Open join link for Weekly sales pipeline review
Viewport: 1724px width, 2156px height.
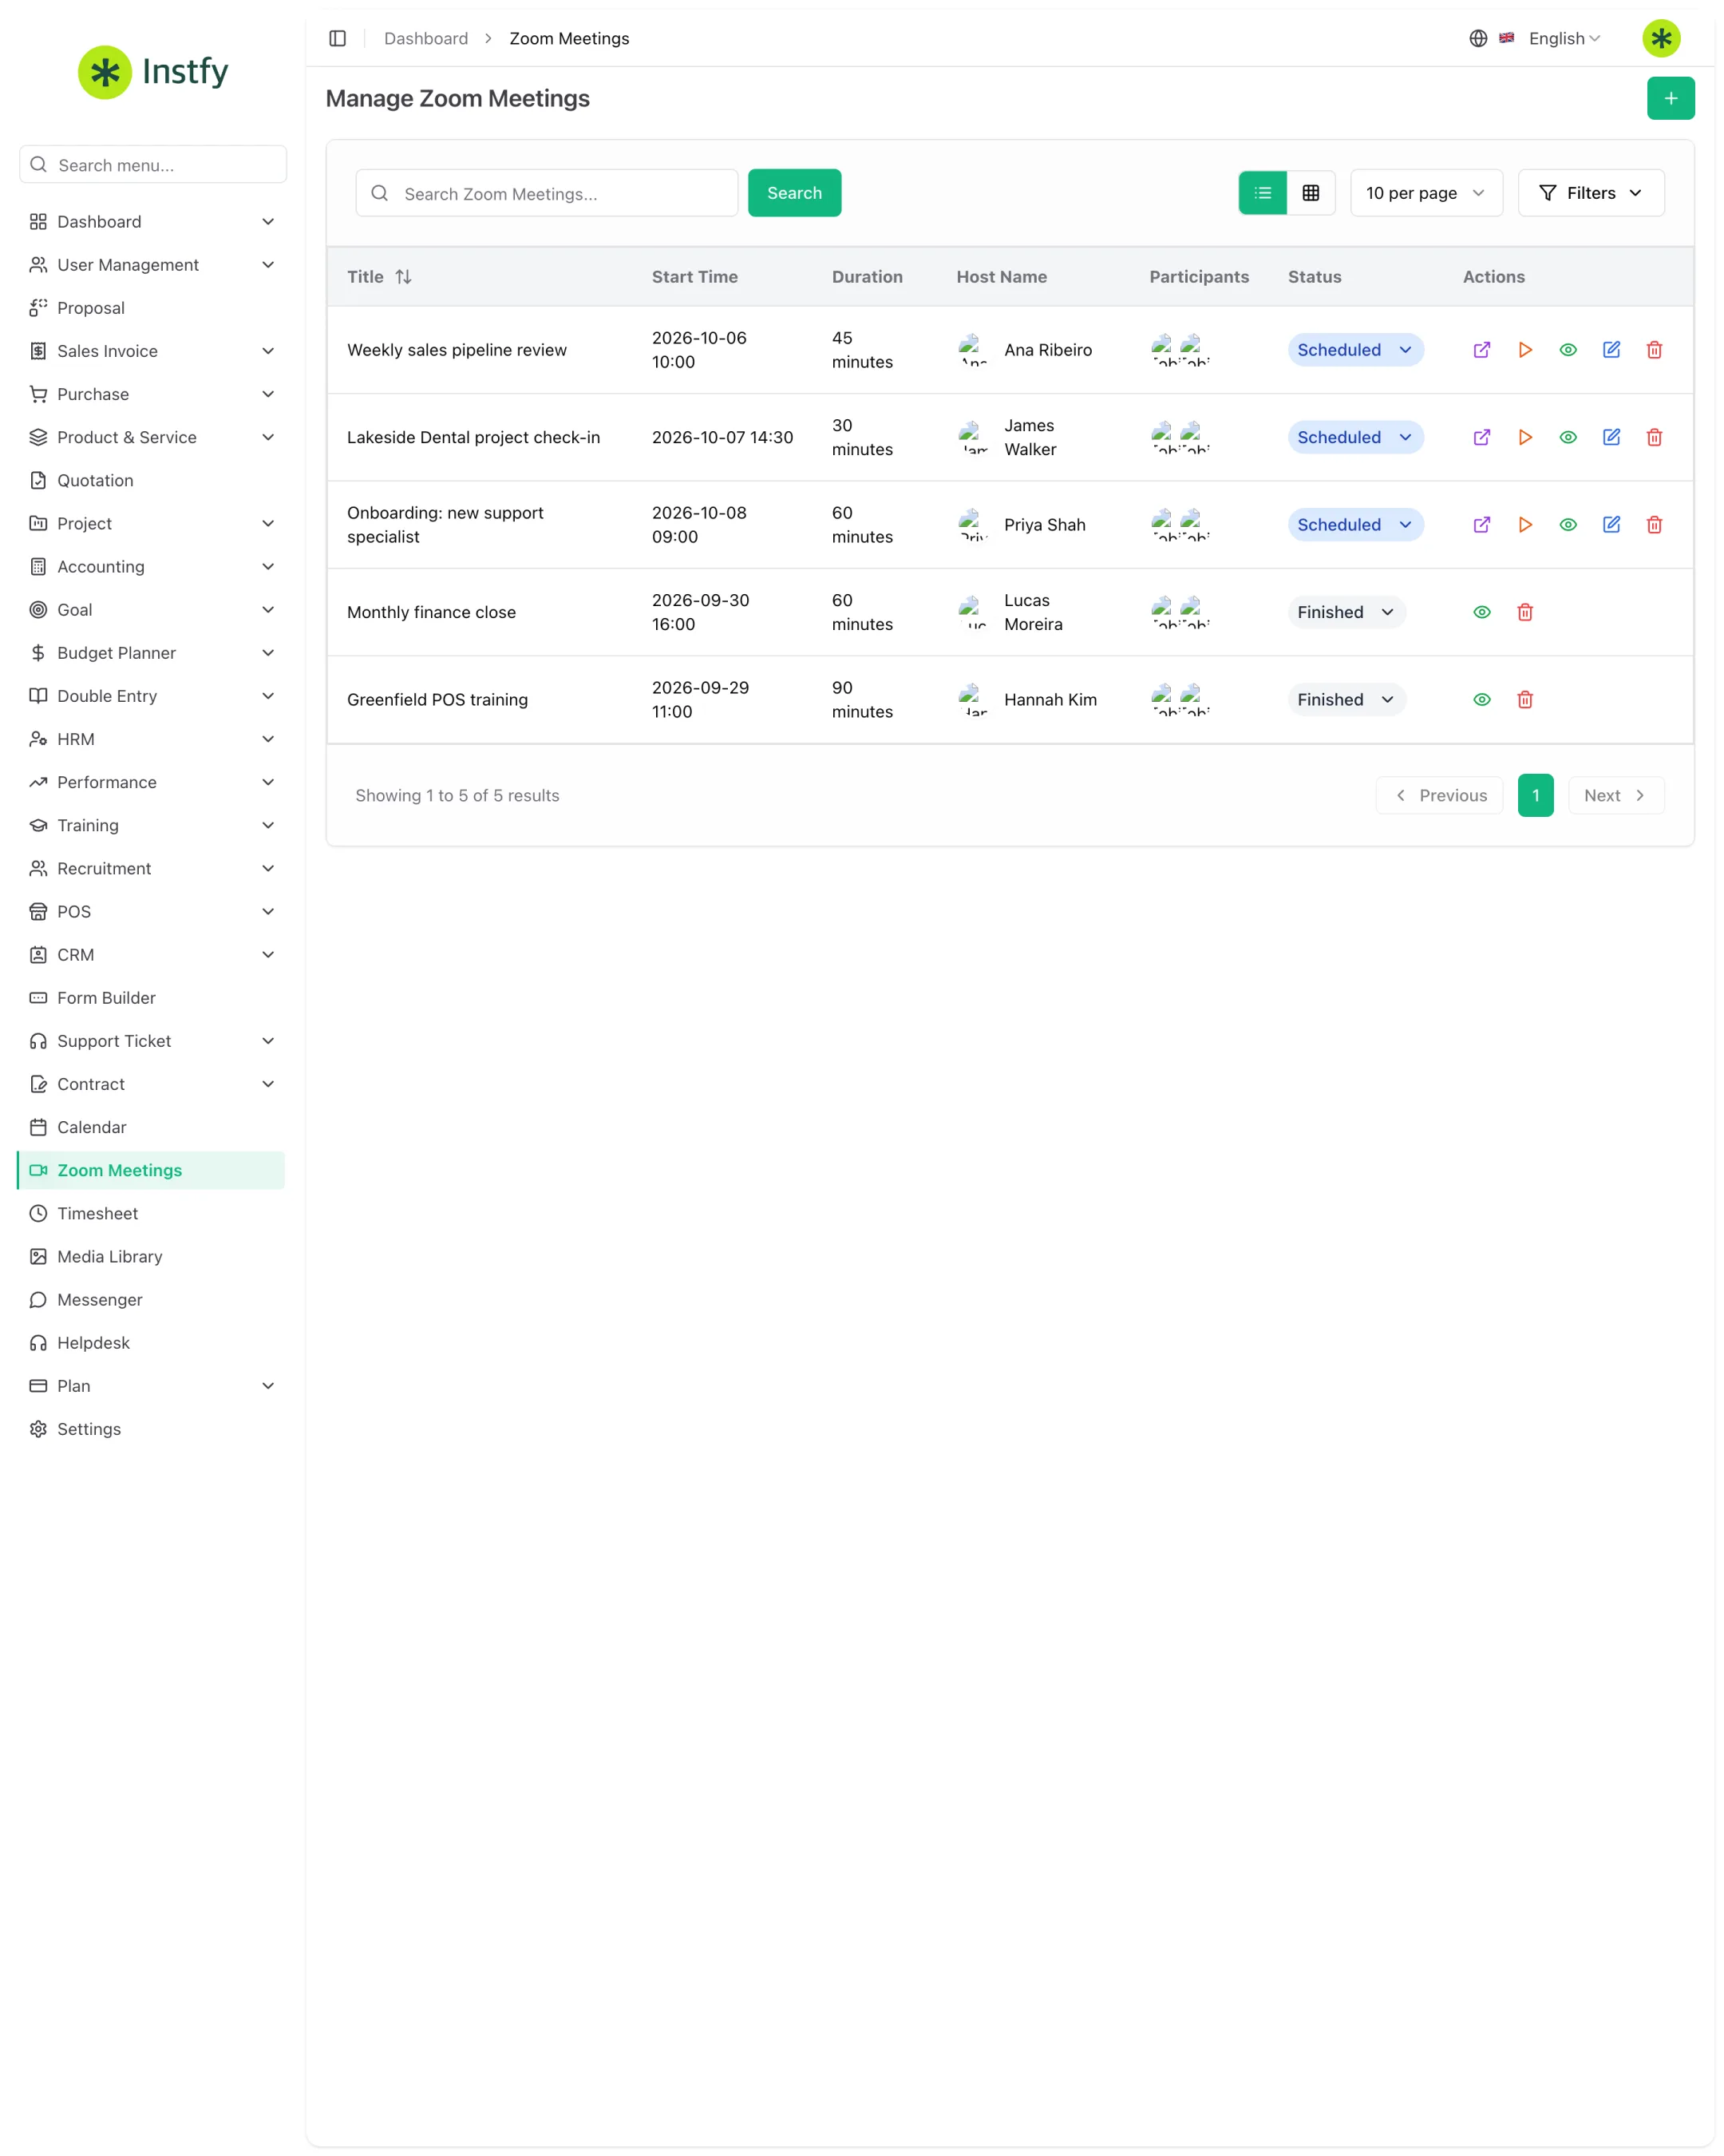(x=1481, y=350)
